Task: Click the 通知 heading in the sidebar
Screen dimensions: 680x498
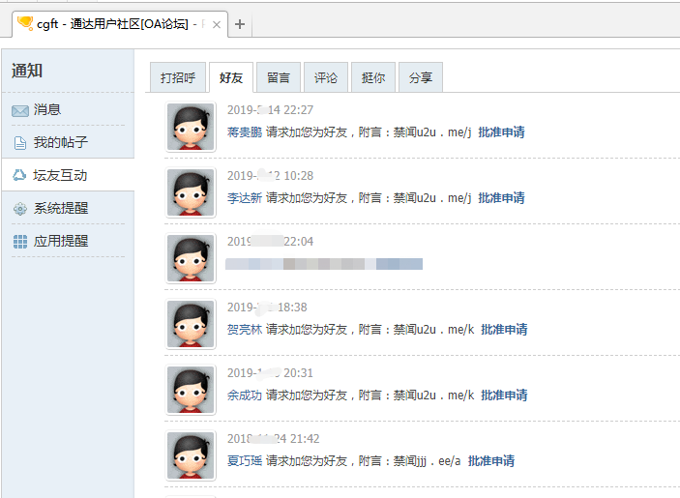Action: (27, 71)
